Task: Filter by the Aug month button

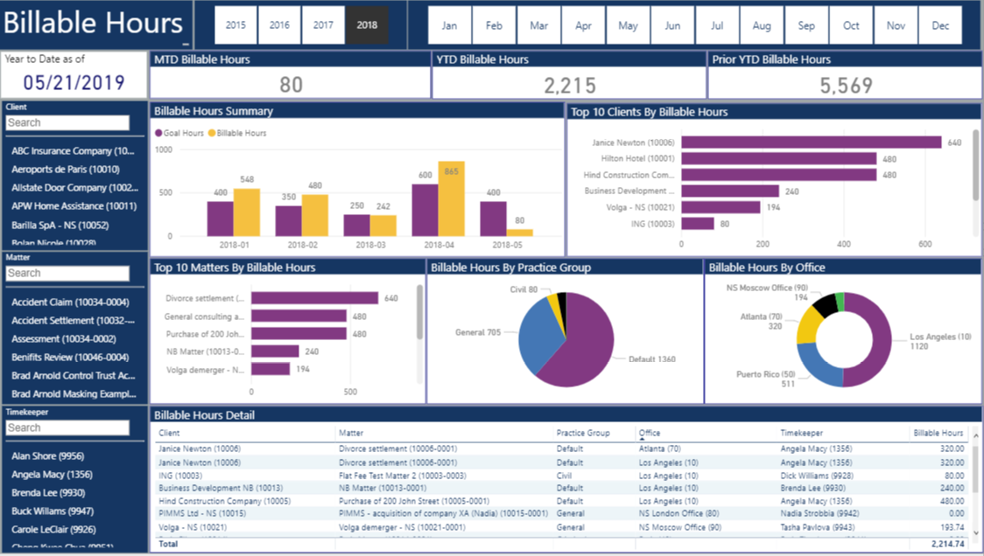Action: coord(762,25)
